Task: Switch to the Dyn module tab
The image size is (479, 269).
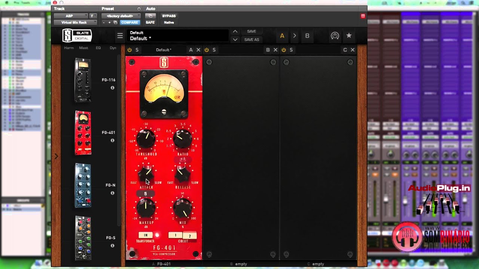Action: [x=113, y=48]
